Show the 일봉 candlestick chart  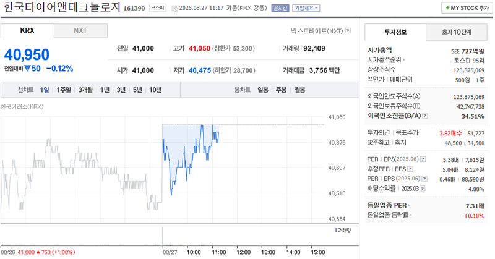coord(263,90)
